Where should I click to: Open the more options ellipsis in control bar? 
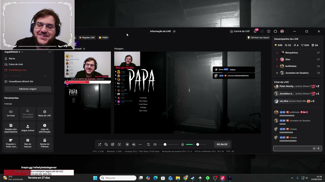point(140,144)
